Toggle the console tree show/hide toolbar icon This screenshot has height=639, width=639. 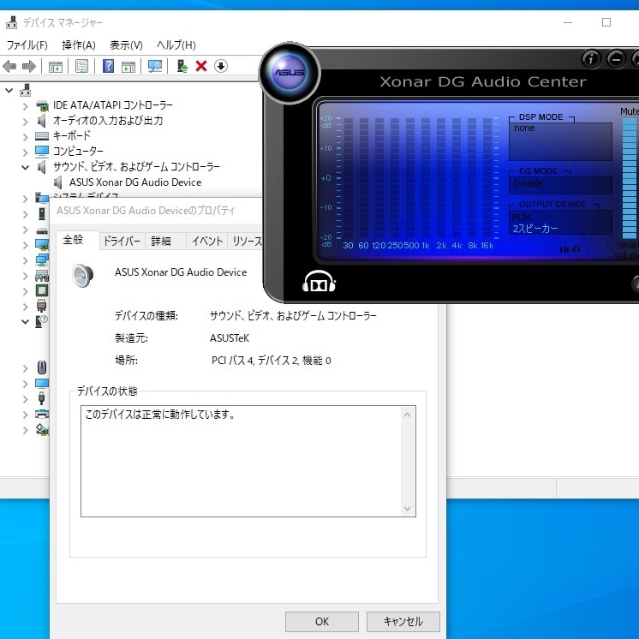click(x=56, y=67)
